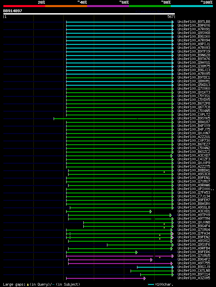
Task: Select the UniRef100_B9G4F2 label
Action: (x=194, y=260)
